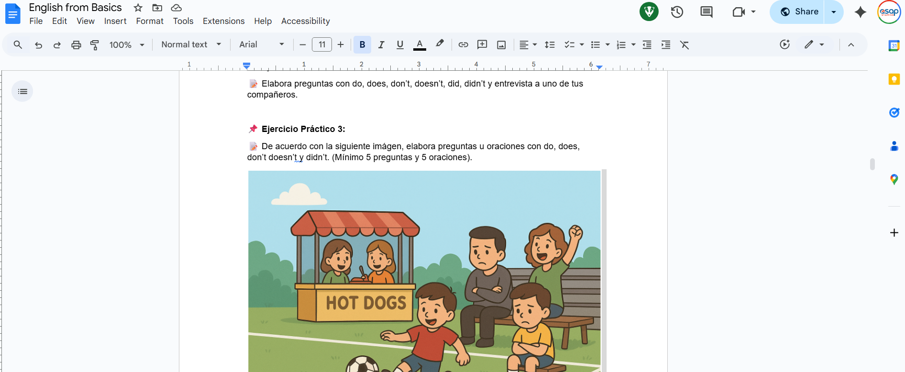Increase font size with plus button
Image resolution: width=905 pixels, height=372 pixels.
(x=341, y=45)
